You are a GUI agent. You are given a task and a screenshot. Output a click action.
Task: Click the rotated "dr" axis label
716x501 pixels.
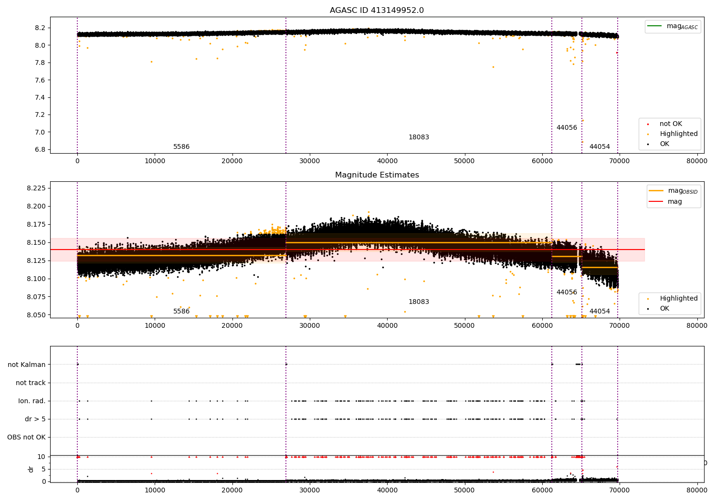click(x=31, y=469)
